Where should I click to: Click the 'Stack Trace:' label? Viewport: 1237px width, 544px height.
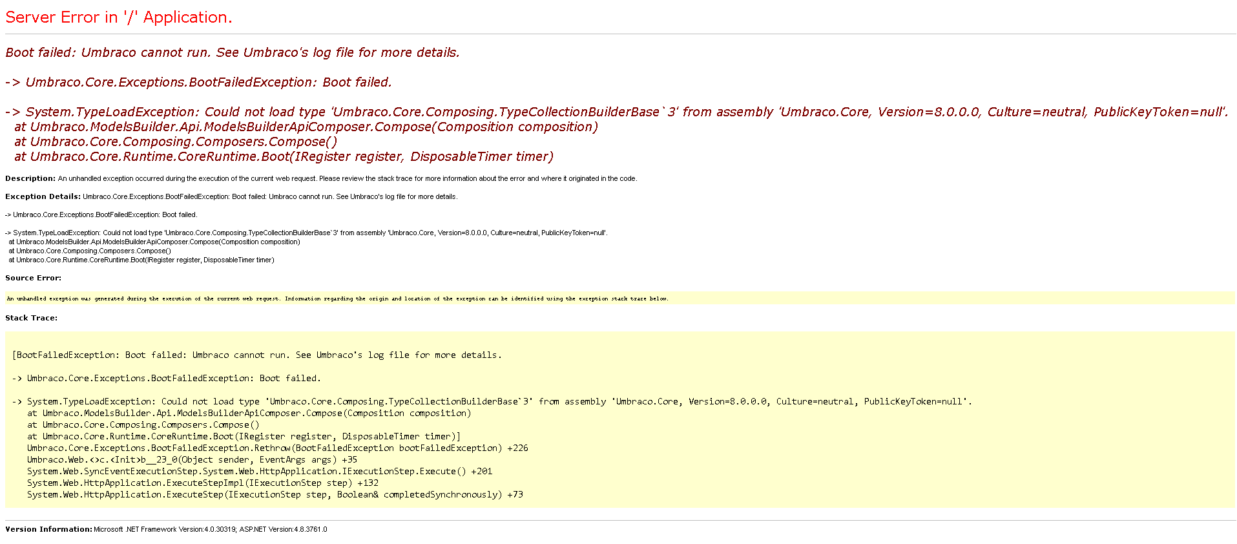31,318
